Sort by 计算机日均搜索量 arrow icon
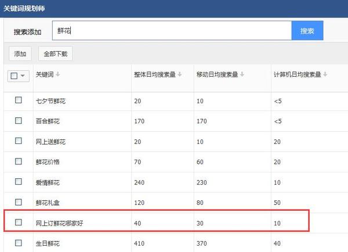 click(325, 74)
